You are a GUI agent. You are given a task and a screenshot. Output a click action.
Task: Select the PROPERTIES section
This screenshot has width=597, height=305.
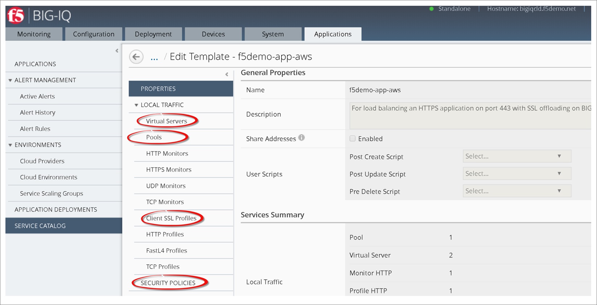[181, 89]
